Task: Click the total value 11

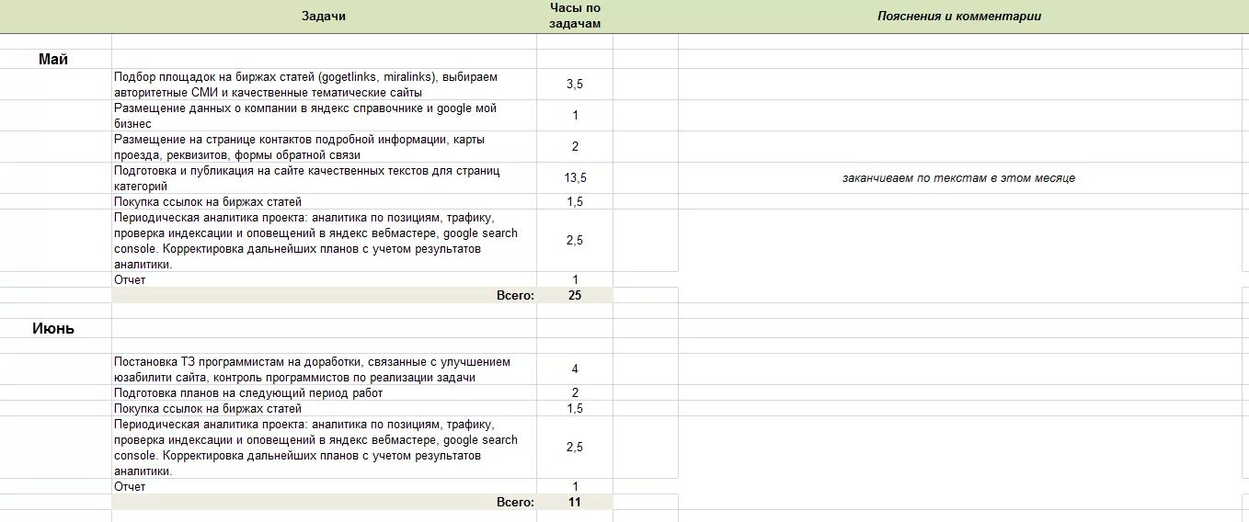Action: click(x=575, y=502)
